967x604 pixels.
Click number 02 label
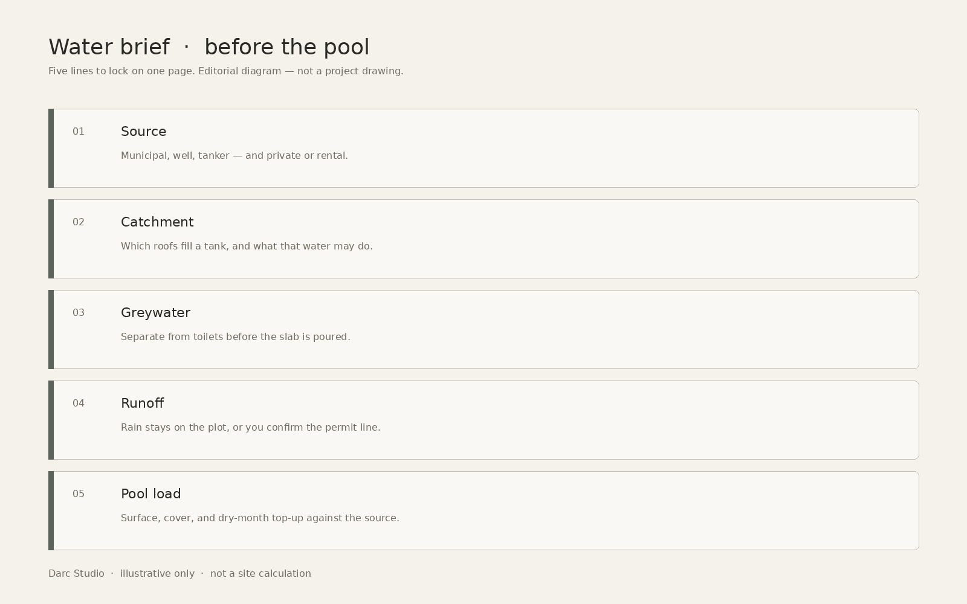[x=79, y=222]
